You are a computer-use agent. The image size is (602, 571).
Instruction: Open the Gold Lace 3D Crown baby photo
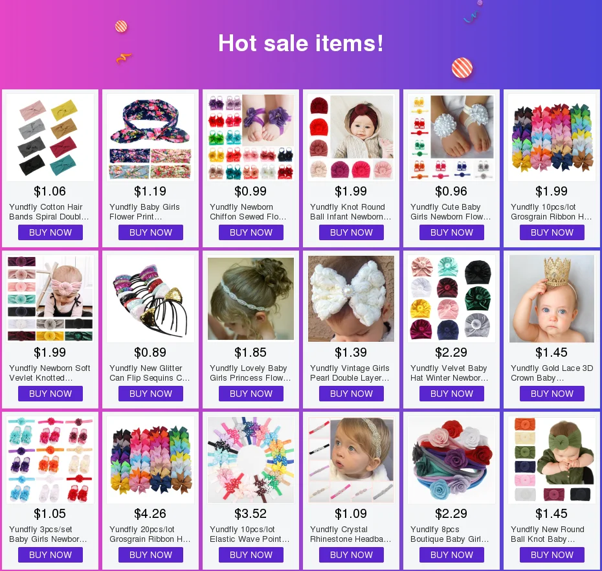coord(552,298)
